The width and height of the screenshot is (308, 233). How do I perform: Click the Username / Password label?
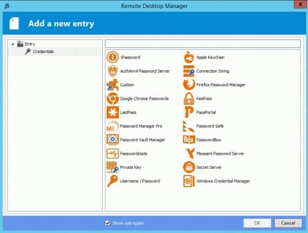(140, 181)
